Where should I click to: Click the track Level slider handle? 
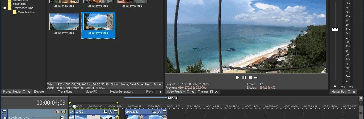tap(62, 117)
